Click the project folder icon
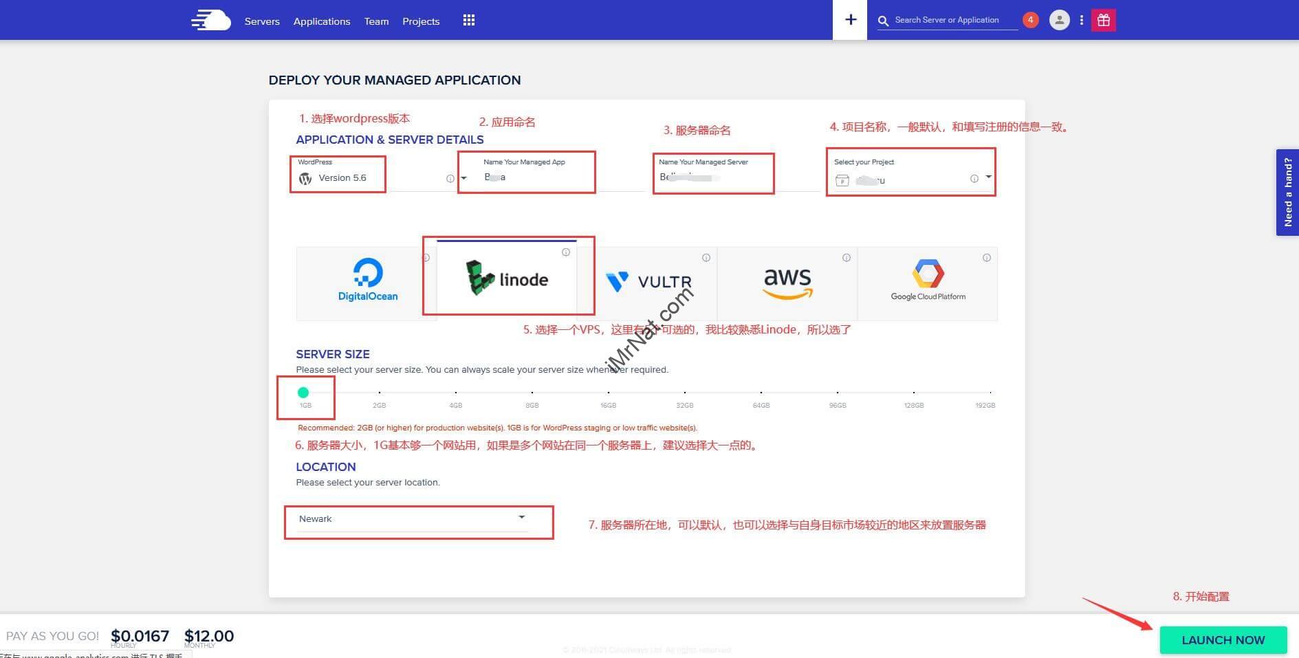 [x=842, y=180]
